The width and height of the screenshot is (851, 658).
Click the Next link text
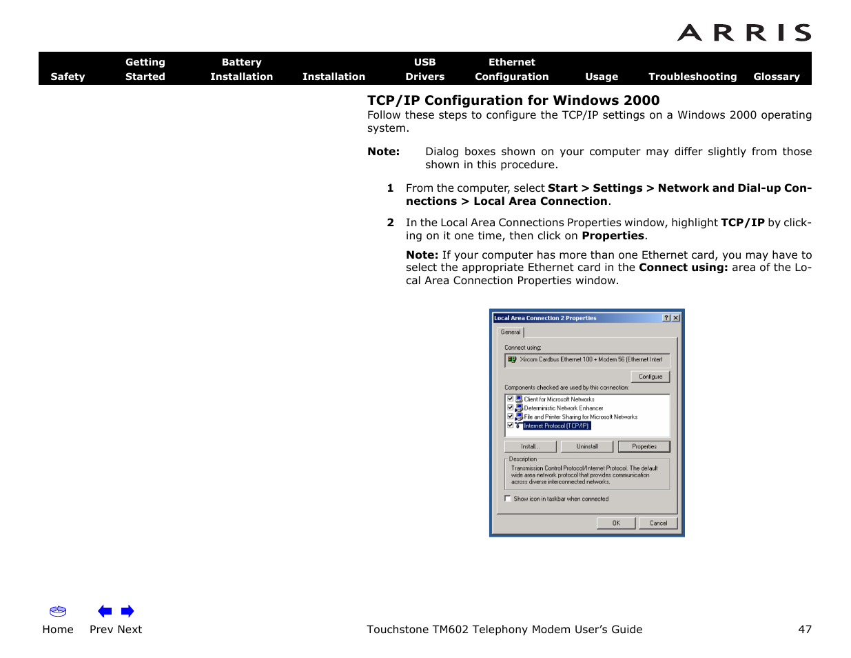click(130, 629)
